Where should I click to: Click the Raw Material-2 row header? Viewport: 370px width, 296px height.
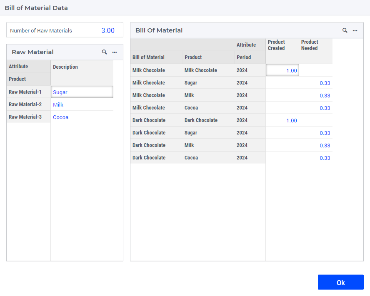[x=29, y=104]
